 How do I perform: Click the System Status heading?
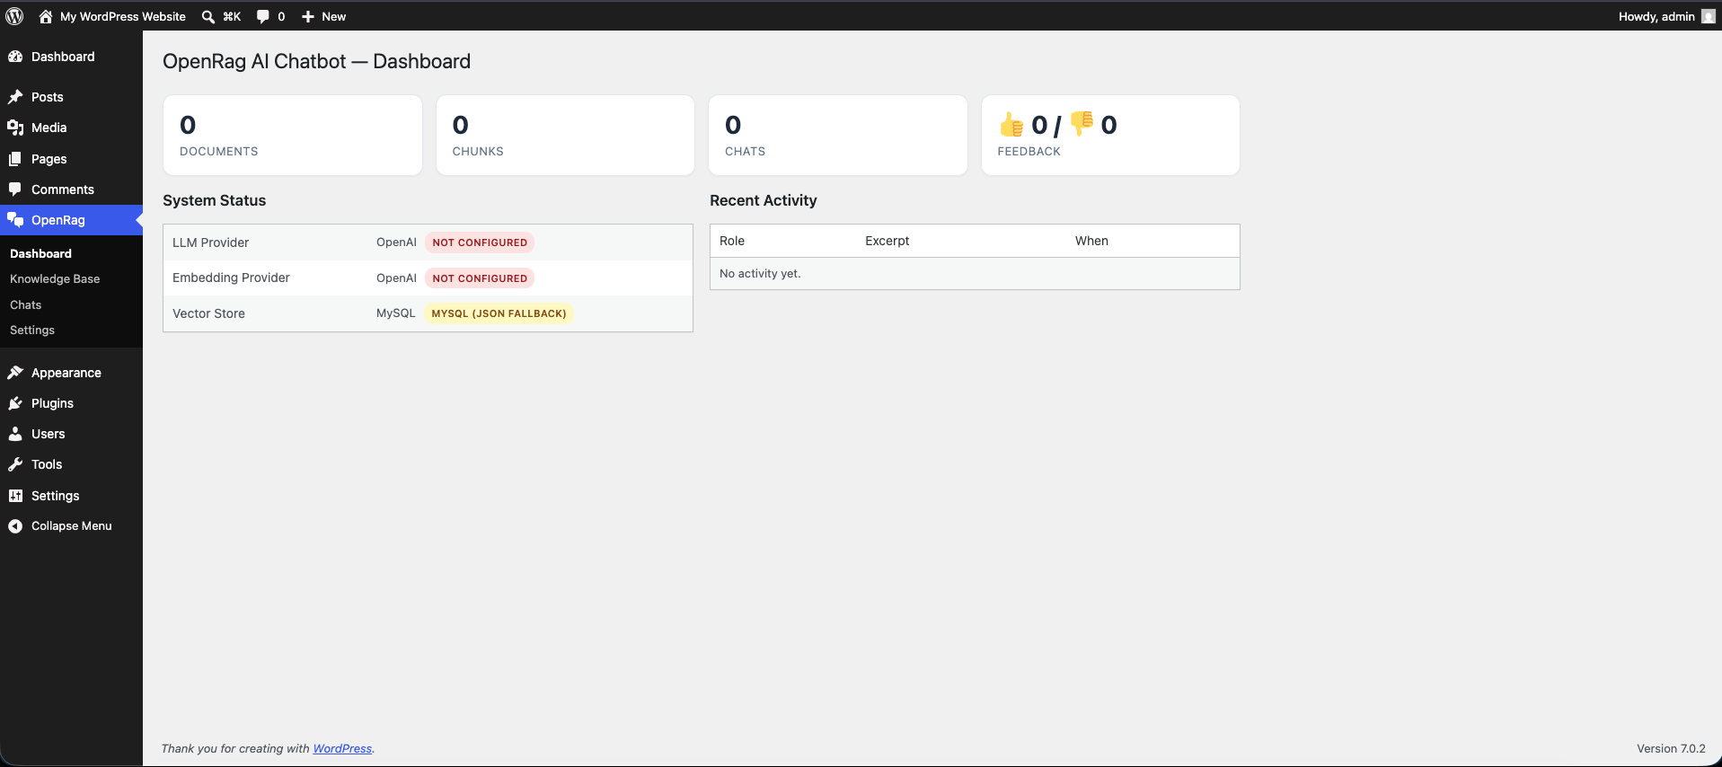215,200
